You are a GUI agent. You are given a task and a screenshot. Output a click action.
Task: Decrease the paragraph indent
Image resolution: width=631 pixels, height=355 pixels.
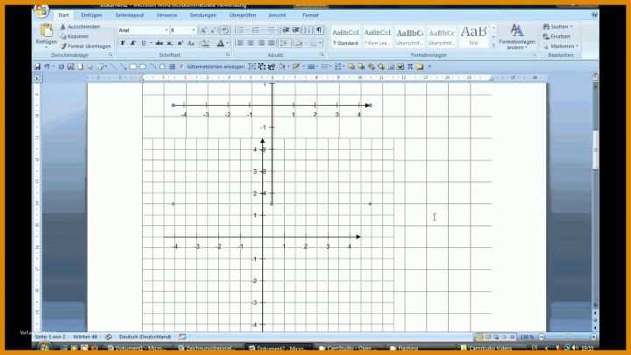[x=286, y=31]
